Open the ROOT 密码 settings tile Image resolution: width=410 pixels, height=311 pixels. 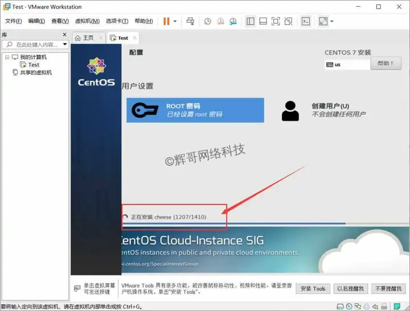point(195,110)
